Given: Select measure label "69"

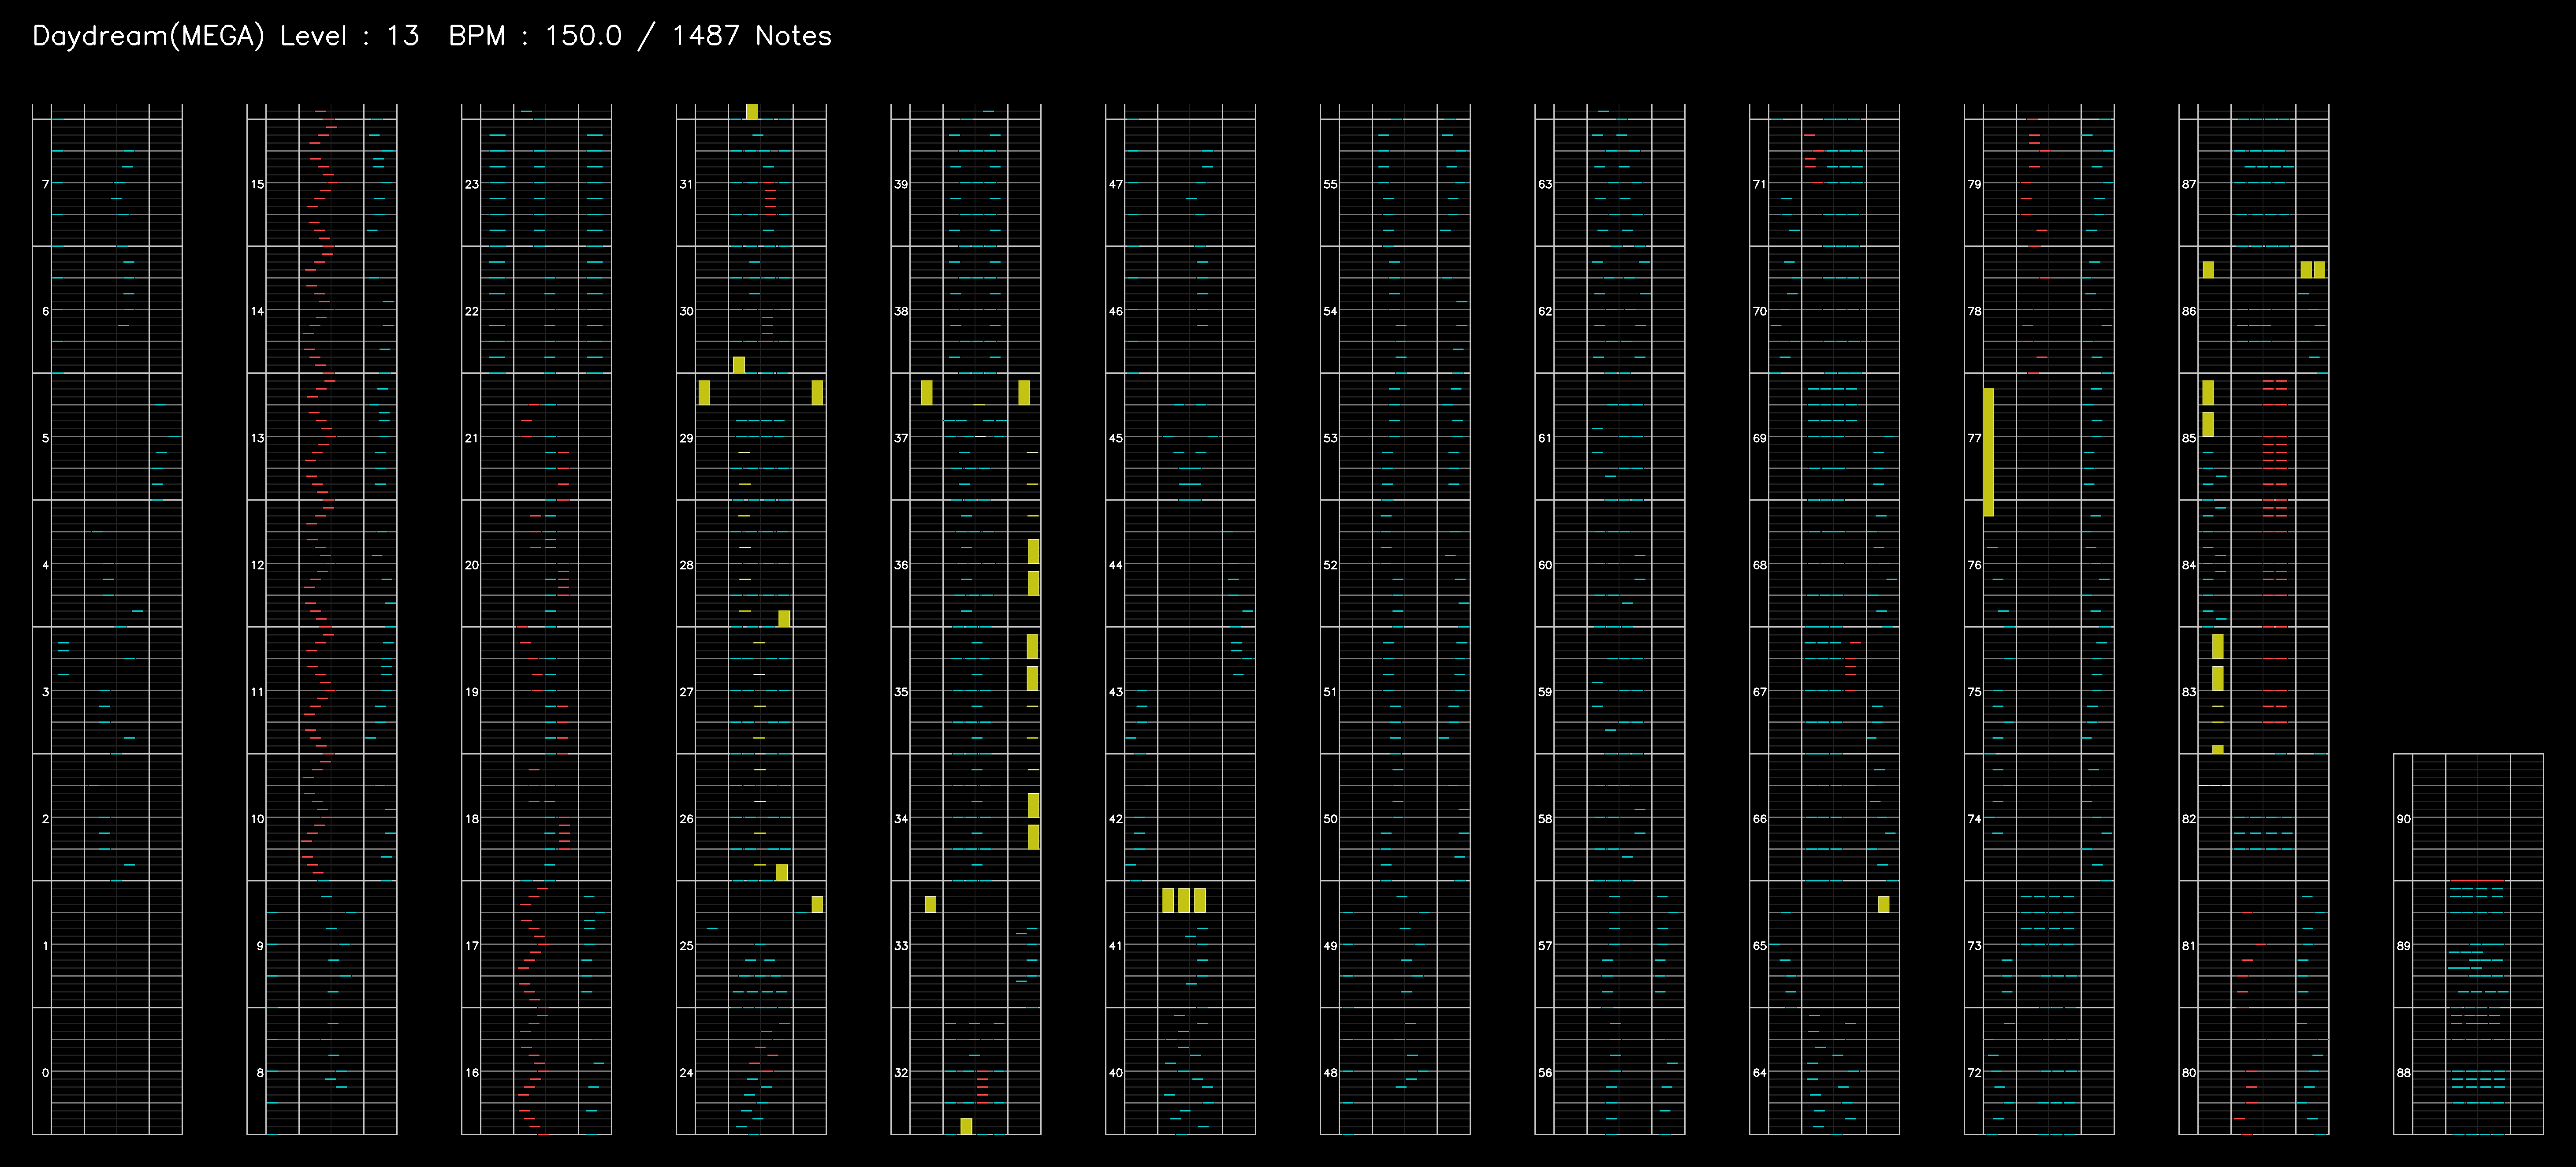Looking at the screenshot, I should pyautogui.click(x=1760, y=438).
